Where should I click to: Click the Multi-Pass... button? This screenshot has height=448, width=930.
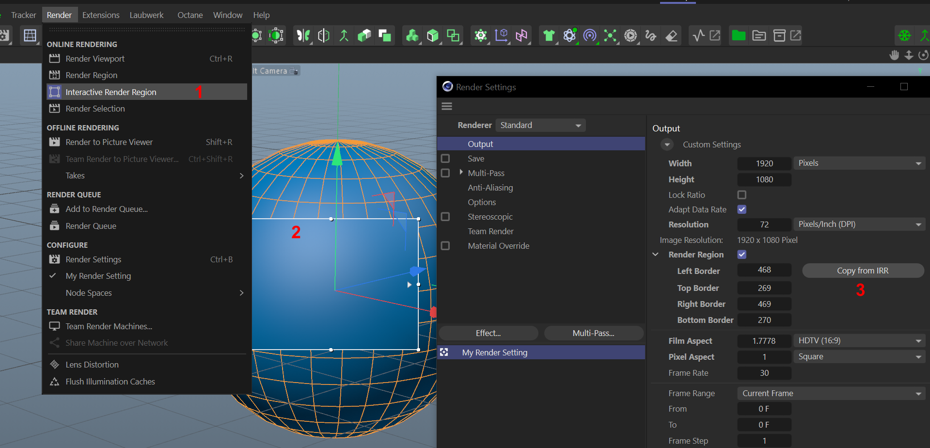tap(594, 333)
